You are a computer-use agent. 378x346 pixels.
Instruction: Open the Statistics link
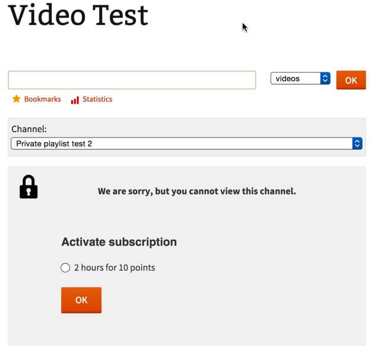[97, 99]
